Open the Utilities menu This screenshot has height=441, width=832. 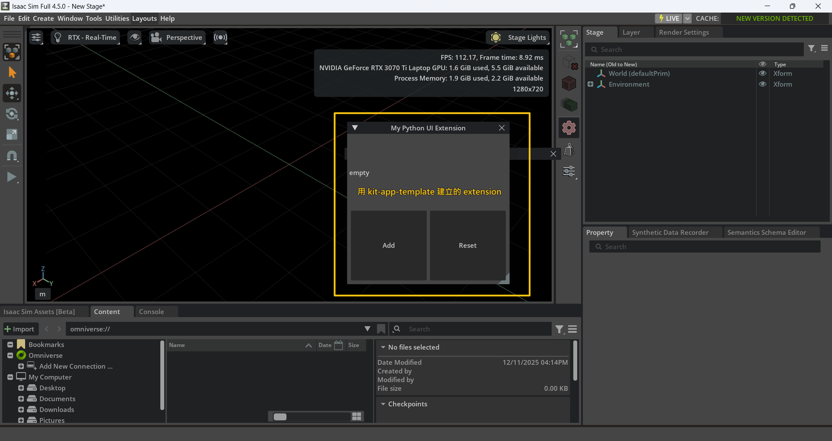117,19
